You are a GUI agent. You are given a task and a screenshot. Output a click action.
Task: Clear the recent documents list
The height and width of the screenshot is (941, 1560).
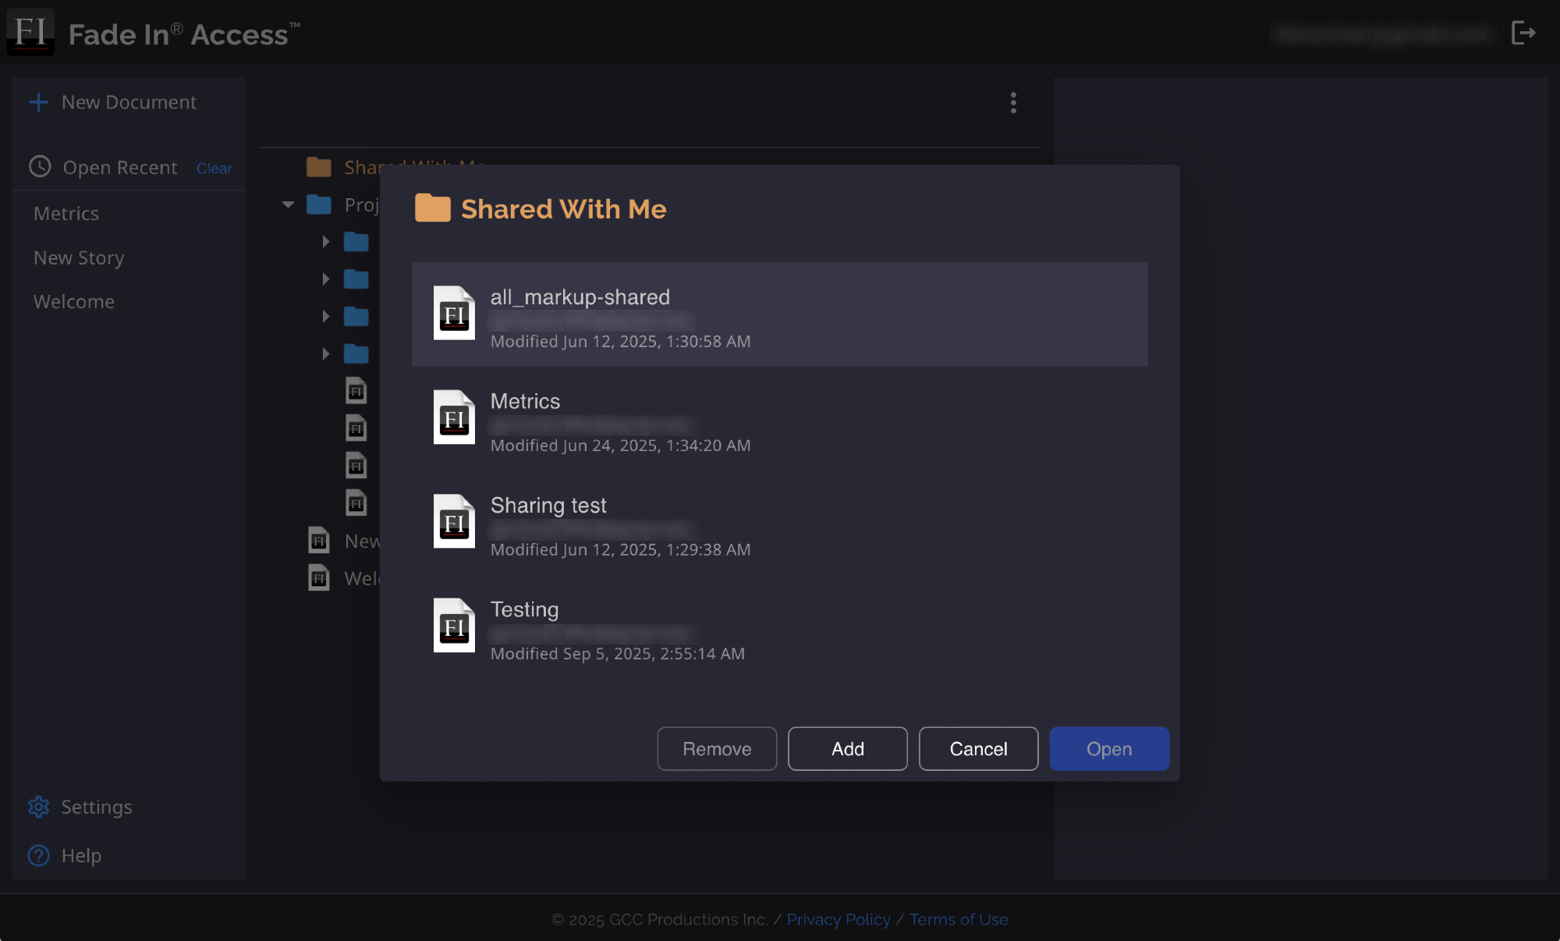[x=214, y=169]
